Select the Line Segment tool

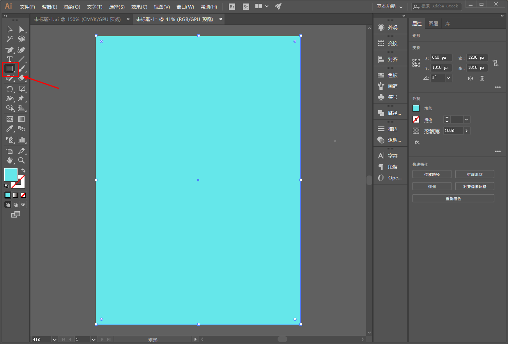(22, 59)
